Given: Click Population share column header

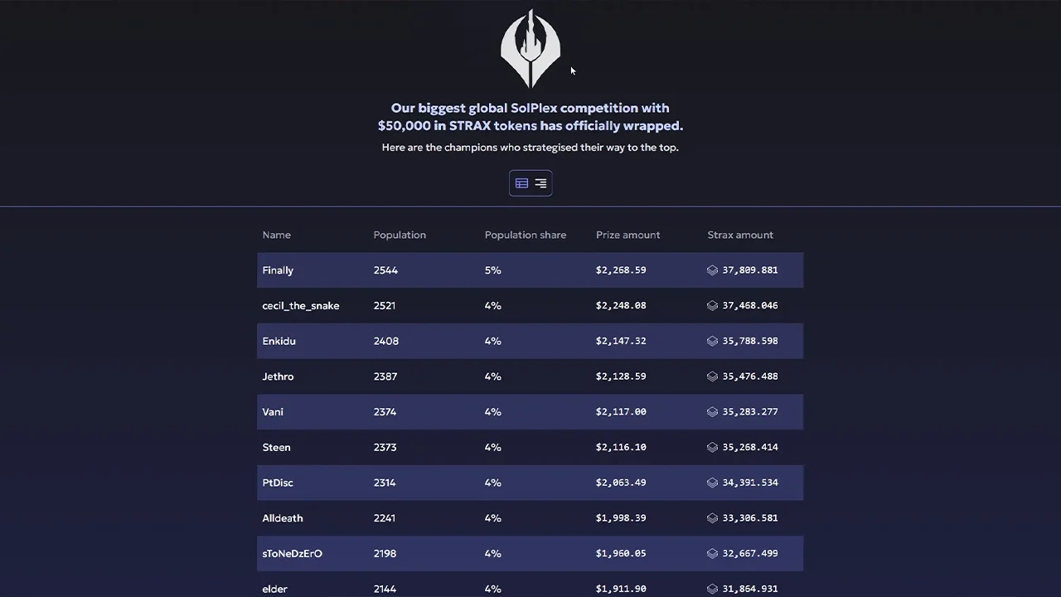Looking at the screenshot, I should pos(526,235).
